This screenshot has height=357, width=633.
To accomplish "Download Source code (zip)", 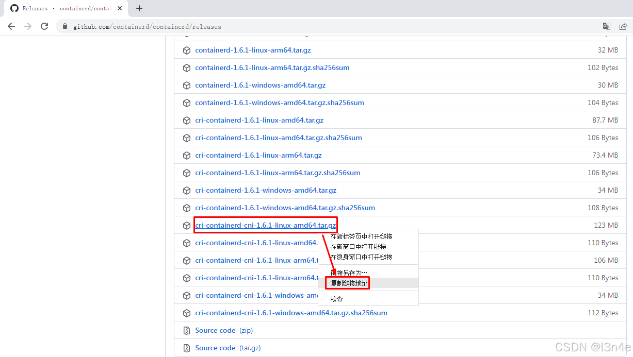I will point(224,331).
